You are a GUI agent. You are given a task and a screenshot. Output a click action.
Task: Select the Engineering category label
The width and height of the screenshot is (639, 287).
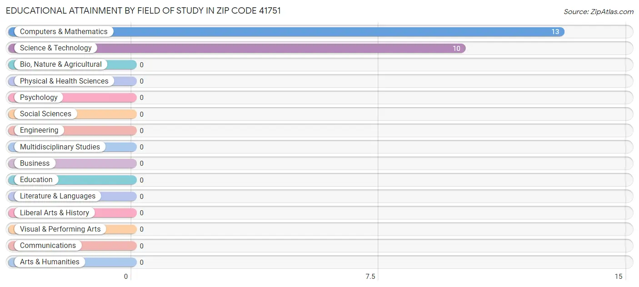click(x=39, y=130)
